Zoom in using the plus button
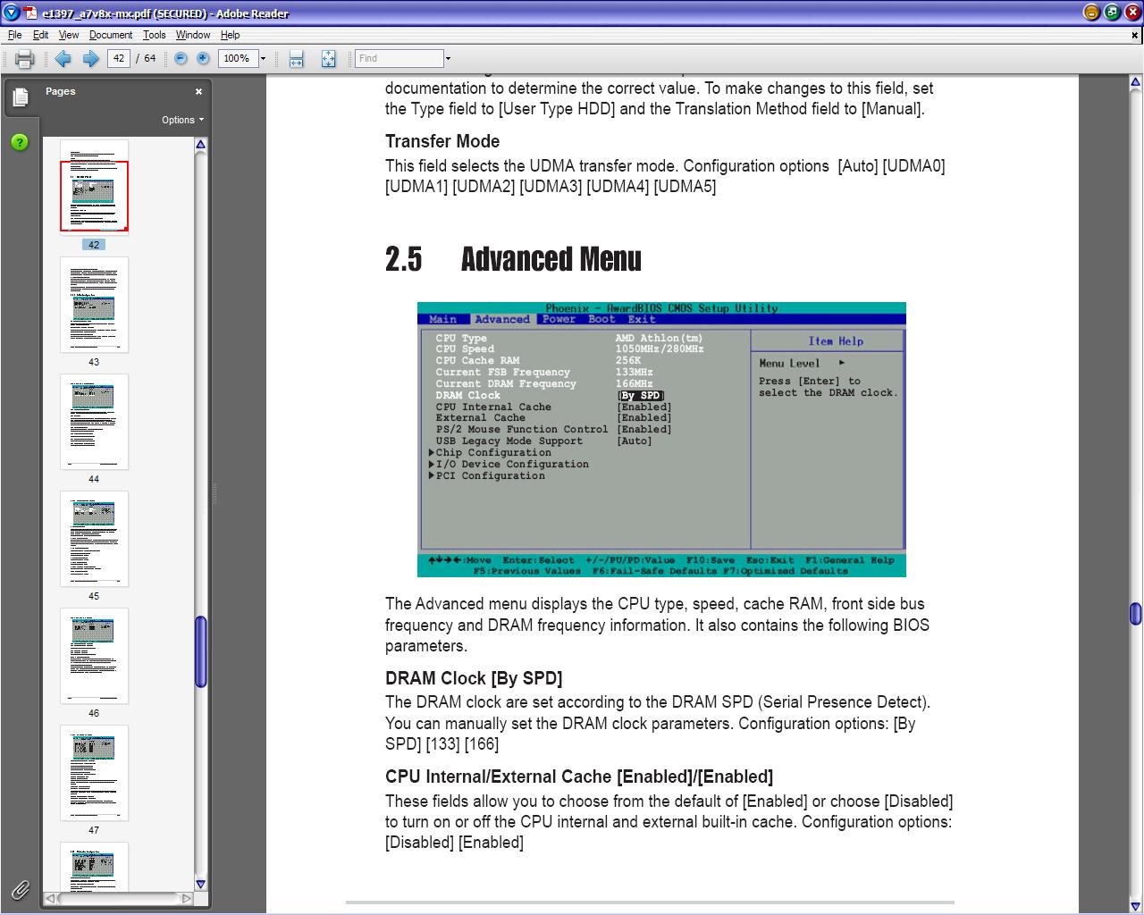This screenshot has width=1144, height=915. pyautogui.click(x=203, y=58)
